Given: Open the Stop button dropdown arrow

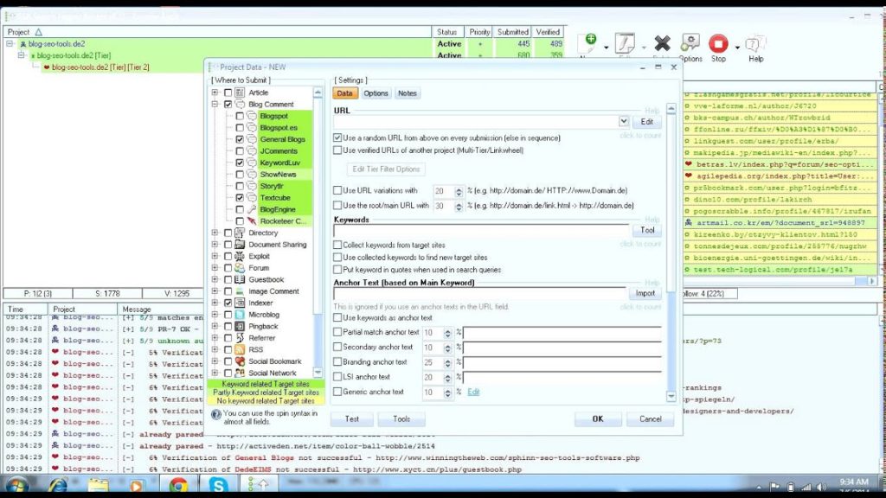Looking at the screenshot, I should point(737,48).
